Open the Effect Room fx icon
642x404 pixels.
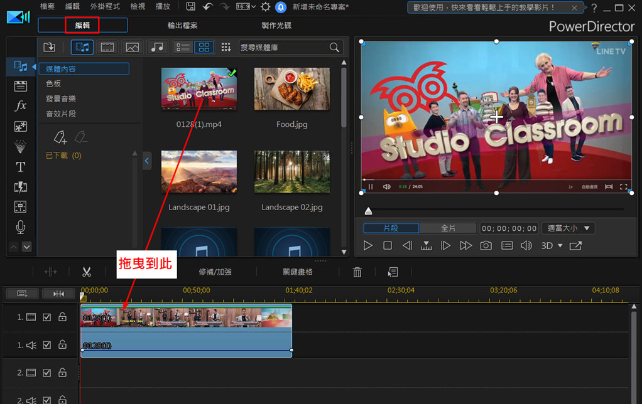coord(21,106)
